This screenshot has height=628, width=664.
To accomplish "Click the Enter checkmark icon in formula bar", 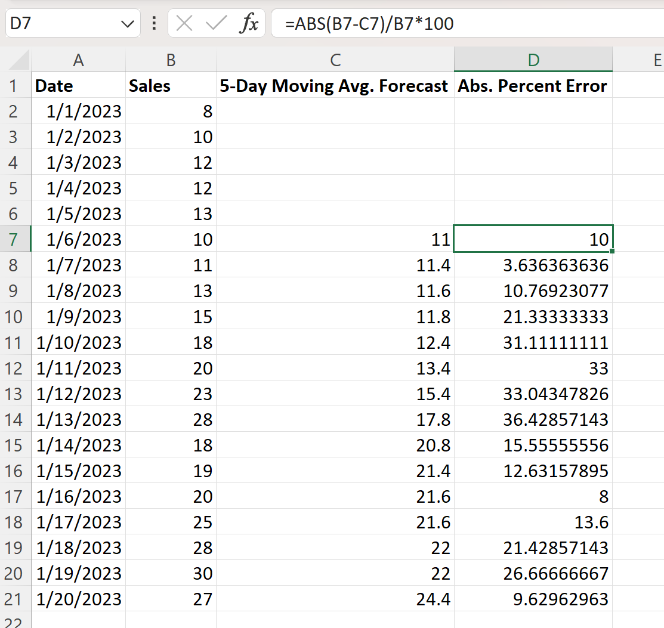I will [x=216, y=23].
